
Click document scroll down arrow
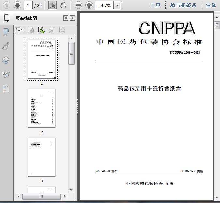(217, 198)
